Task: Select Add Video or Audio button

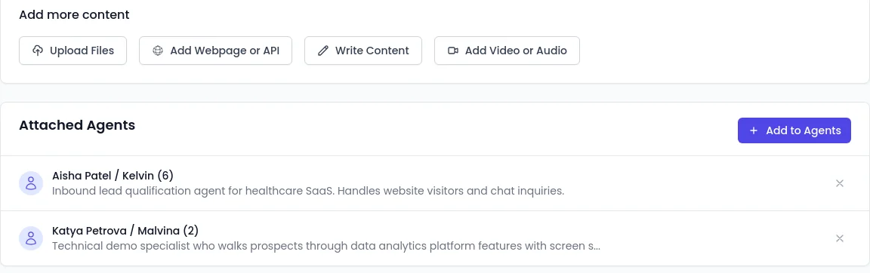Action: pos(507,51)
